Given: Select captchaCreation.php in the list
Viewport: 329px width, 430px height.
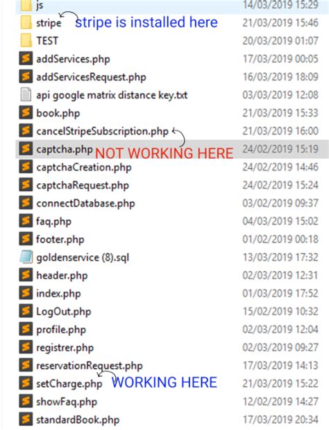Looking at the screenshot, I should [x=84, y=167].
